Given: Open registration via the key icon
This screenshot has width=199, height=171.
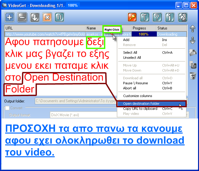Looking at the screenshot, I should click(132, 17).
